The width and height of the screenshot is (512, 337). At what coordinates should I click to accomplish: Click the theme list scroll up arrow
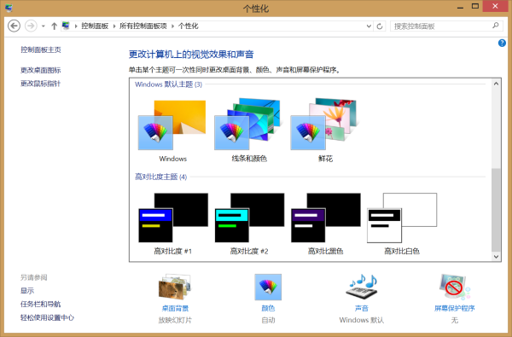tap(496, 84)
